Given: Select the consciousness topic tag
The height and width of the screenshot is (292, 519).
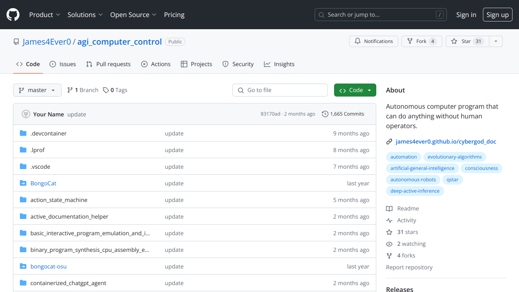Looking at the screenshot, I should tap(481, 168).
